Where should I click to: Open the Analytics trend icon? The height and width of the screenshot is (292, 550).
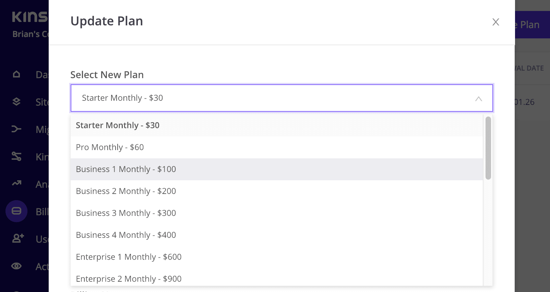[16, 184]
